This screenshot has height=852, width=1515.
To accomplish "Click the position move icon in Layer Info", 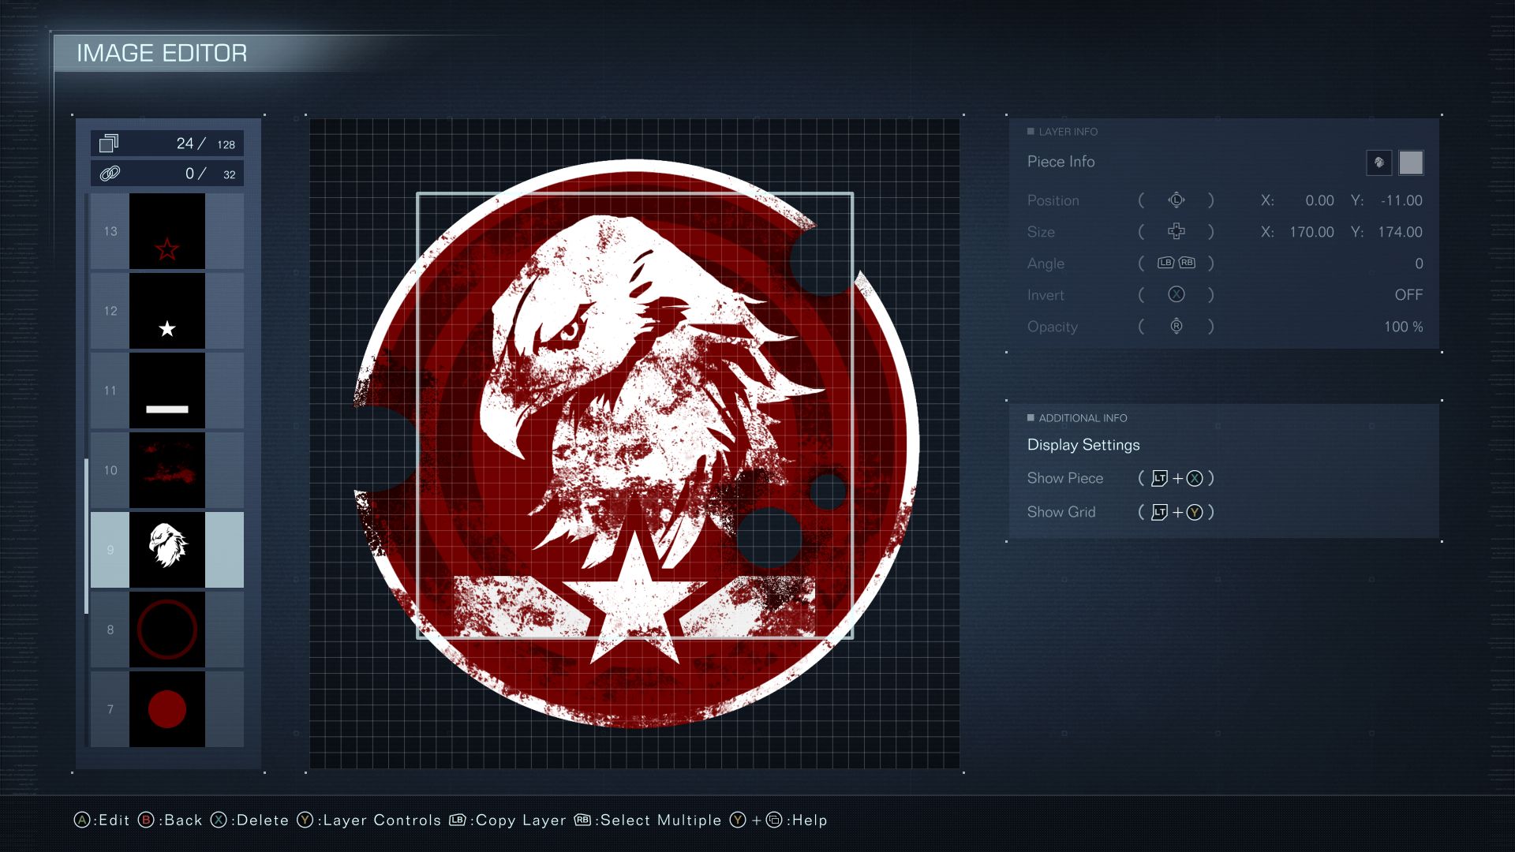I will click(1176, 200).
